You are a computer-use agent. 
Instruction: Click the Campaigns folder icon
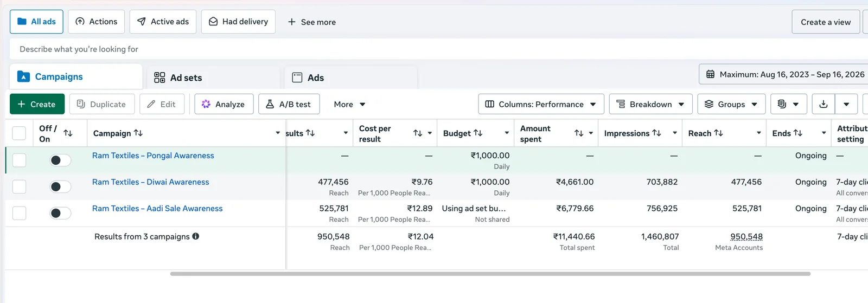coord(23,76)
